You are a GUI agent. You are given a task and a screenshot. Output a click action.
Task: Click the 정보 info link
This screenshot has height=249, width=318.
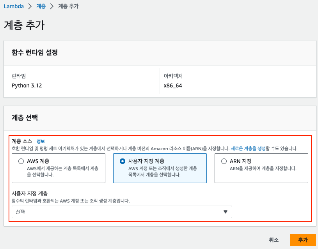click(x=41, y=141)
